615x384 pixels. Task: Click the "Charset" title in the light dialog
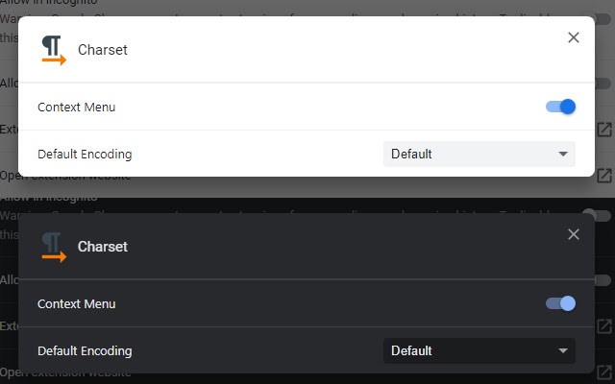pos(103,50)
